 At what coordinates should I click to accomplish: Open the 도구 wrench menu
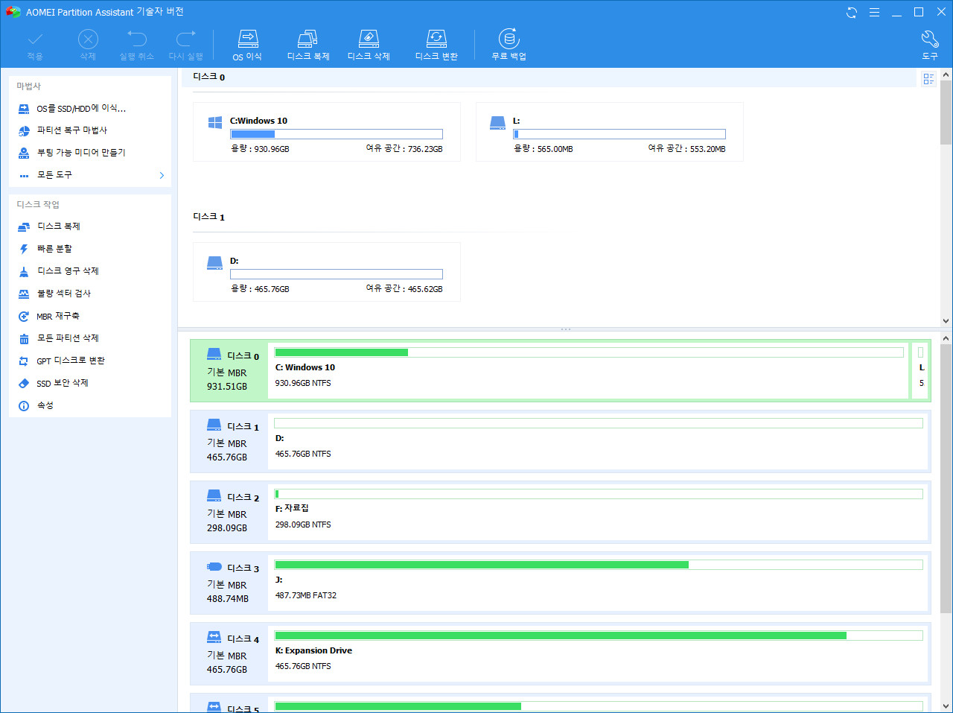tap(930, 45)
